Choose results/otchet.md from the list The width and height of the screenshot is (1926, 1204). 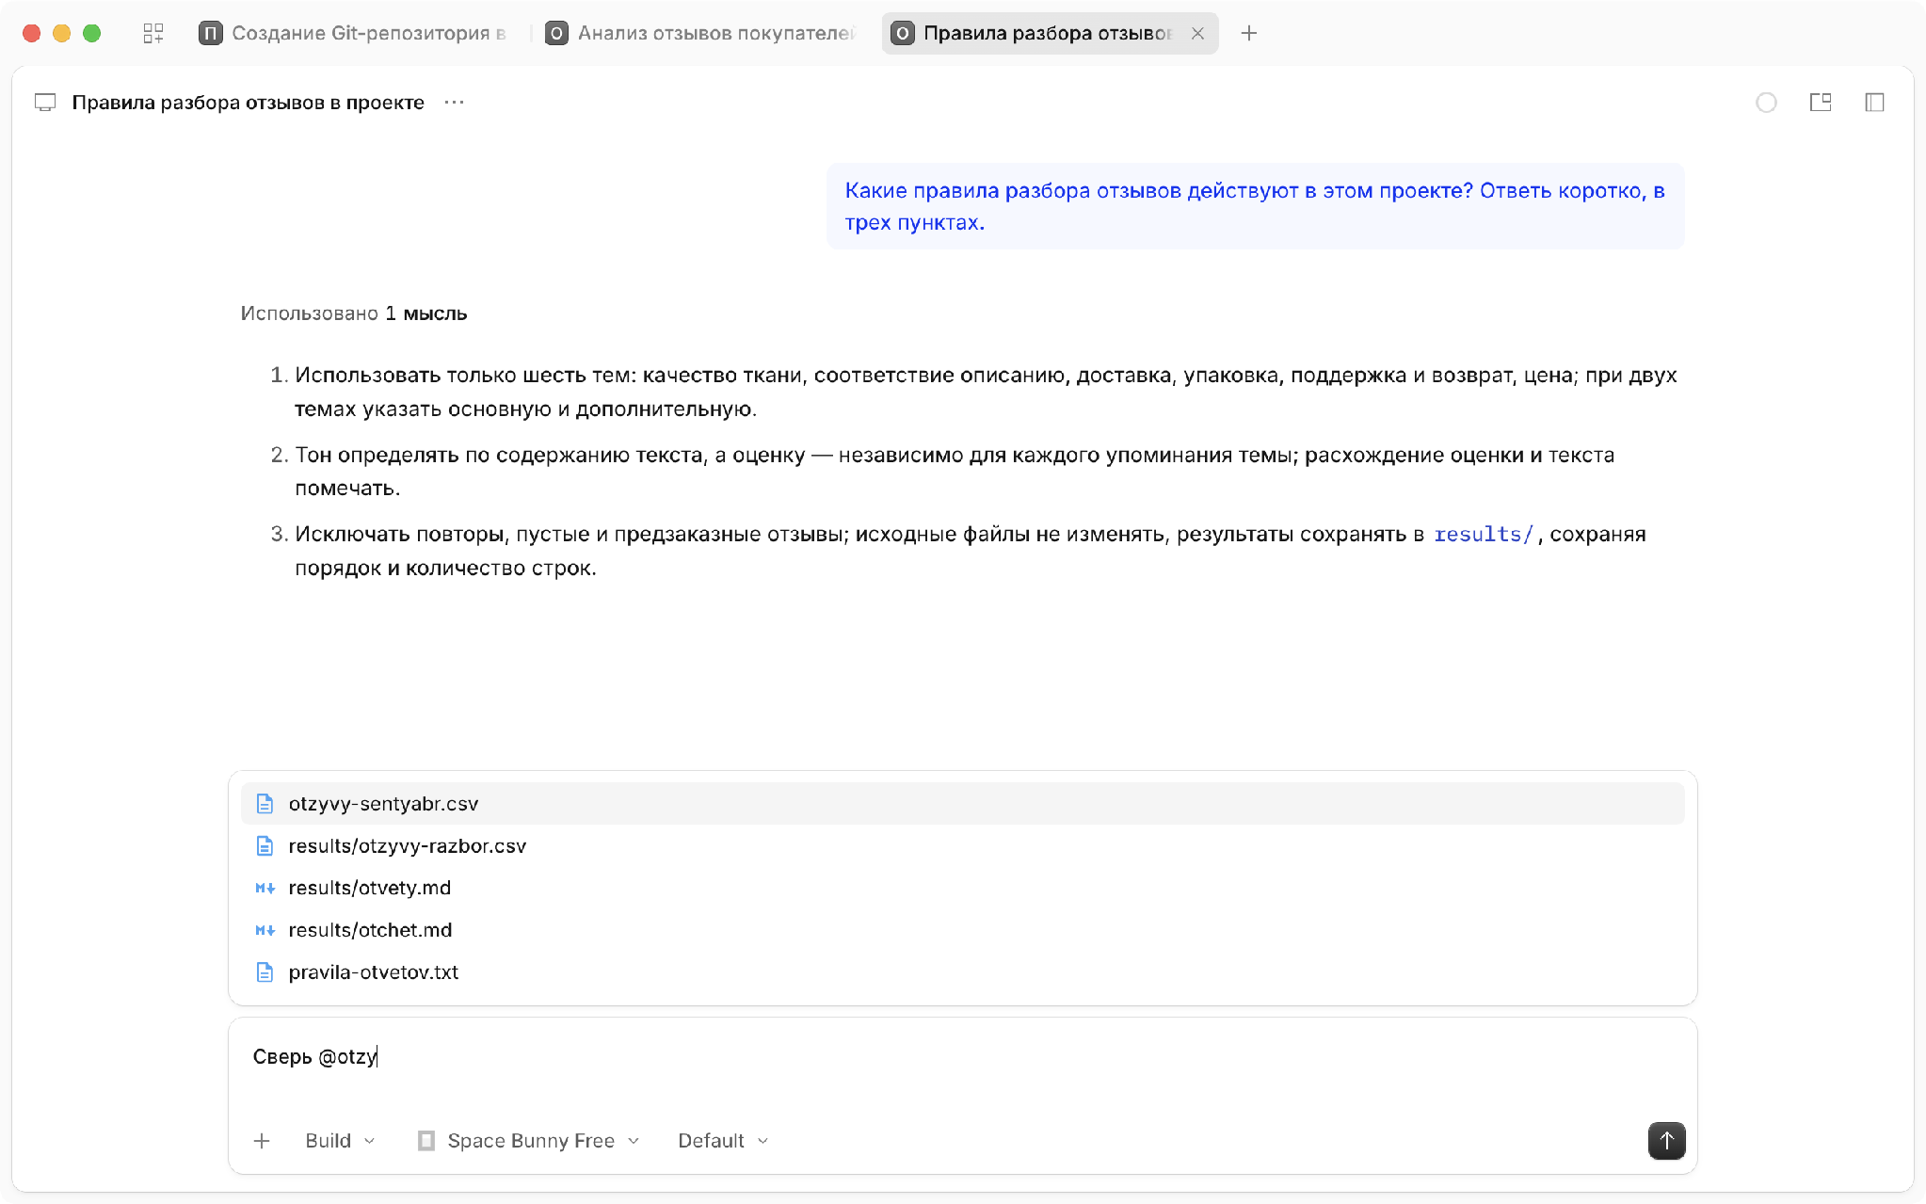click(962, 930)
